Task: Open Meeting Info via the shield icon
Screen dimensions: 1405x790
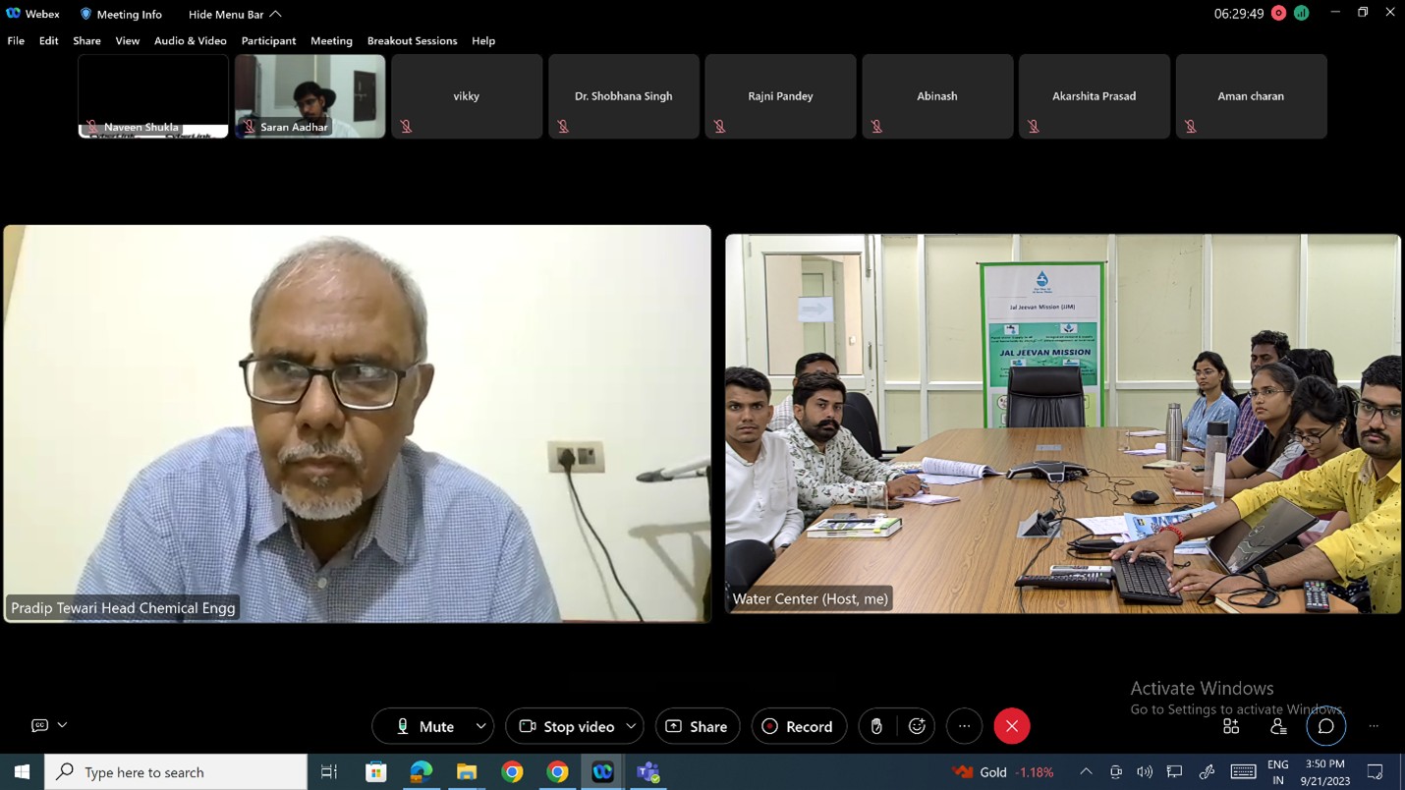Action: click(85, 14)
